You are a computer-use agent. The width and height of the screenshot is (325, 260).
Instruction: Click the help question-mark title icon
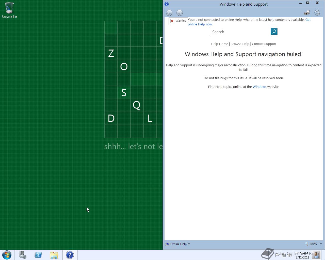coord(167,4)
